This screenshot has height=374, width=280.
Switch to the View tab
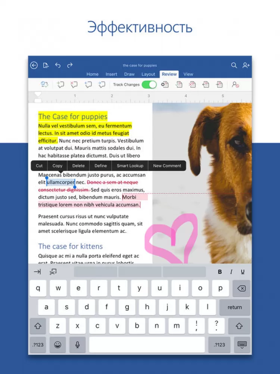click(x=188, y=74)
